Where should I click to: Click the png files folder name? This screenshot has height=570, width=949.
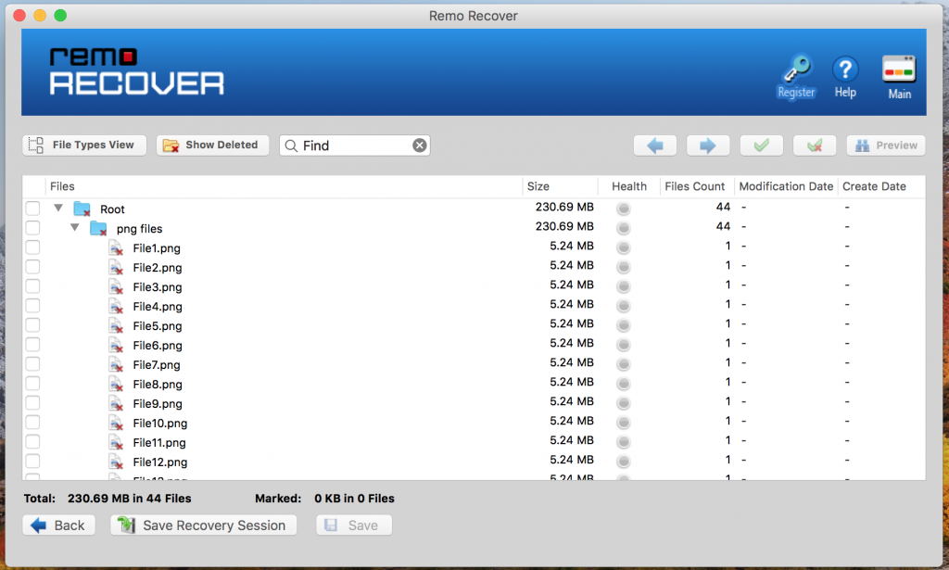[139, 229]
